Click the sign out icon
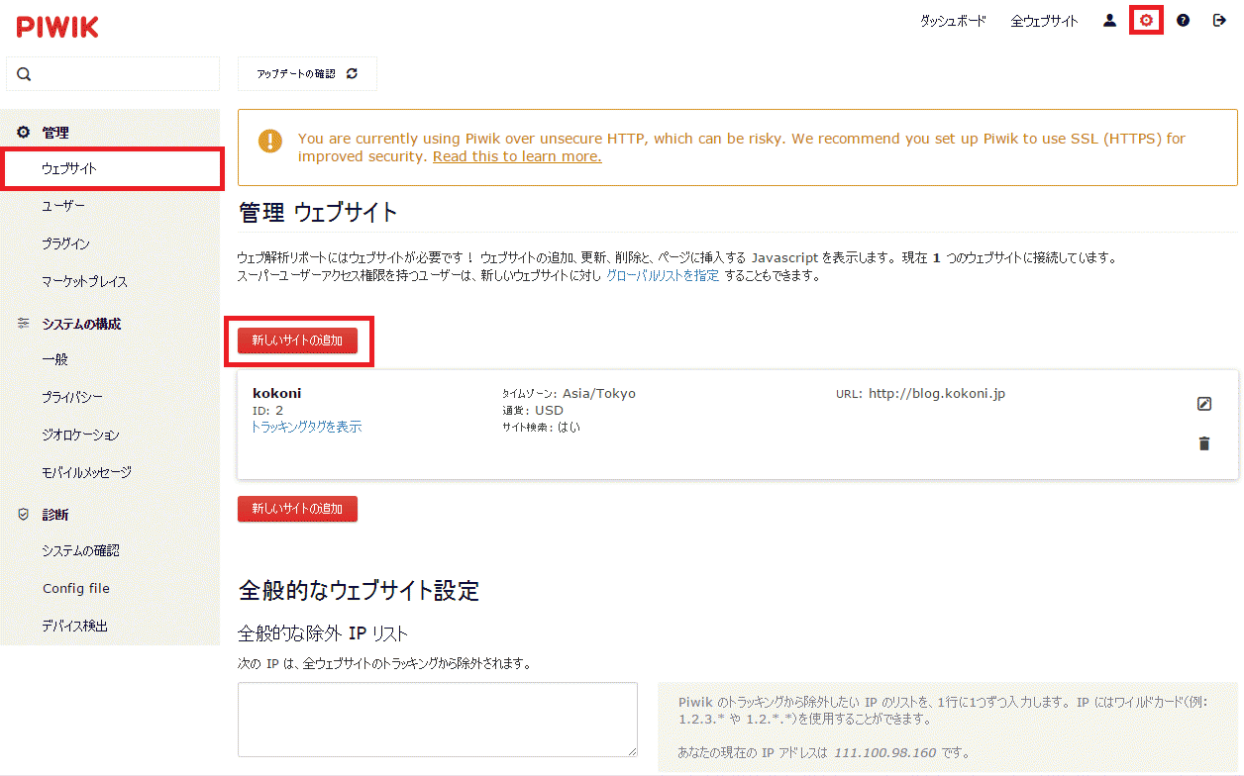Image resolution: width=1244 pixels, height=776 pixels. (x=1219, y=20)
